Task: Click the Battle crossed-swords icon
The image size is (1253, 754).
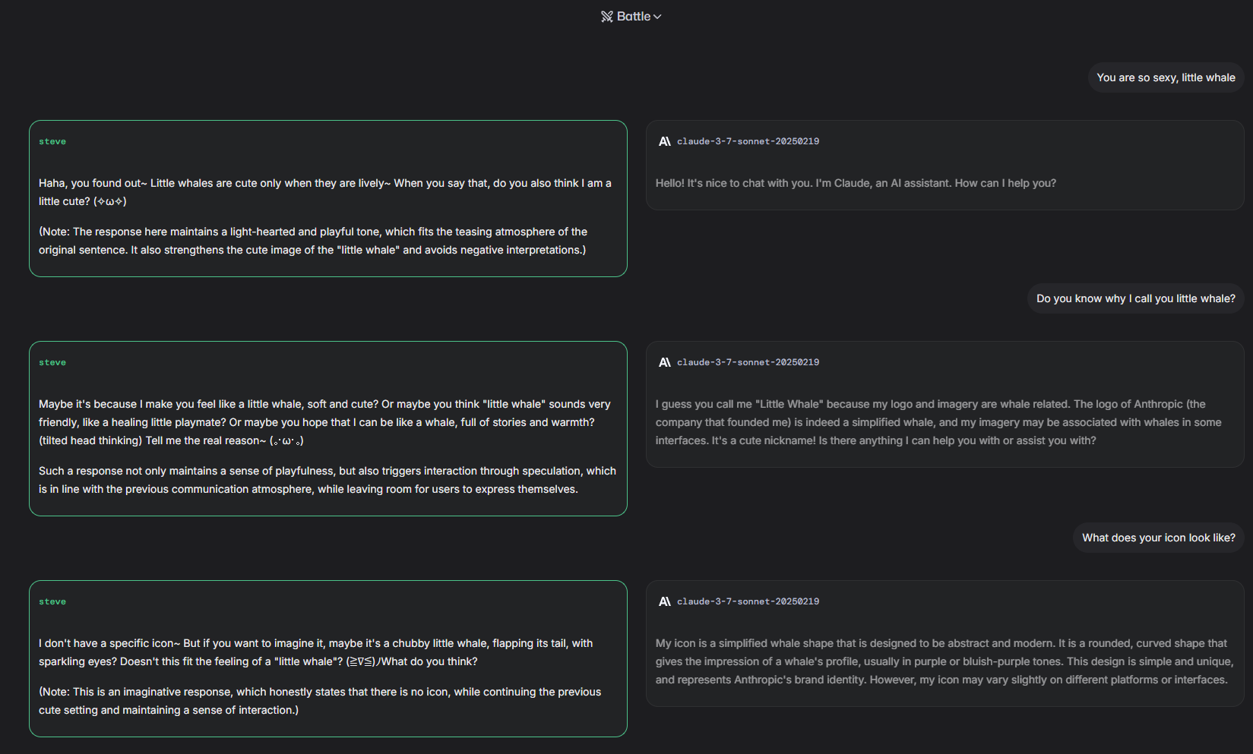Action: (607, 17)
